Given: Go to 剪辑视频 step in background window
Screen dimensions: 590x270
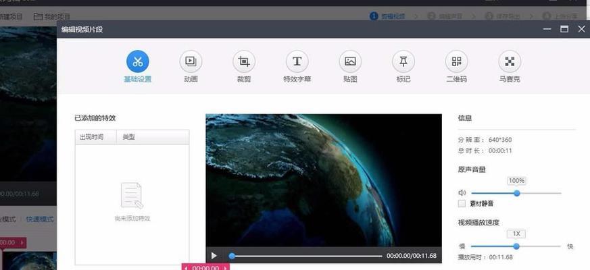Looking at the screenshot, I should (x=387, y=16).
